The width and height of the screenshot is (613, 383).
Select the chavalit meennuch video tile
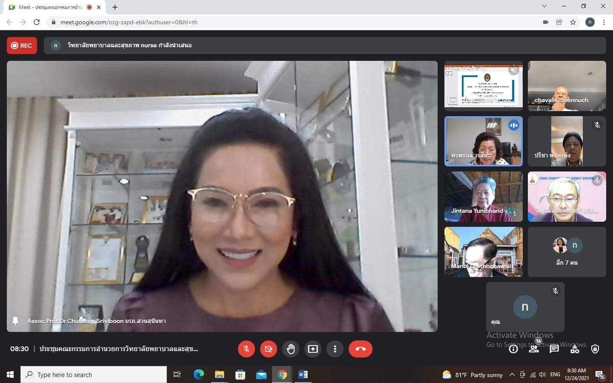point(567,86)
